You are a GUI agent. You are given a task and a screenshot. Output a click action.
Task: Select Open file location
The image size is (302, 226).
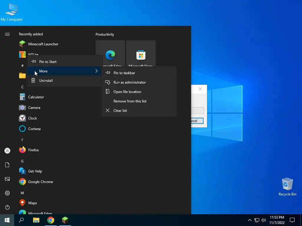tap(139, 92)
